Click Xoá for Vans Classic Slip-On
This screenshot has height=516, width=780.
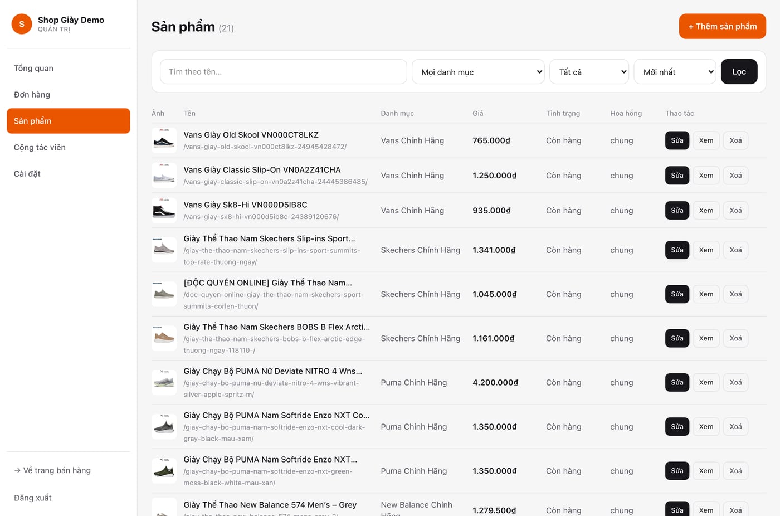pos(735,176)
